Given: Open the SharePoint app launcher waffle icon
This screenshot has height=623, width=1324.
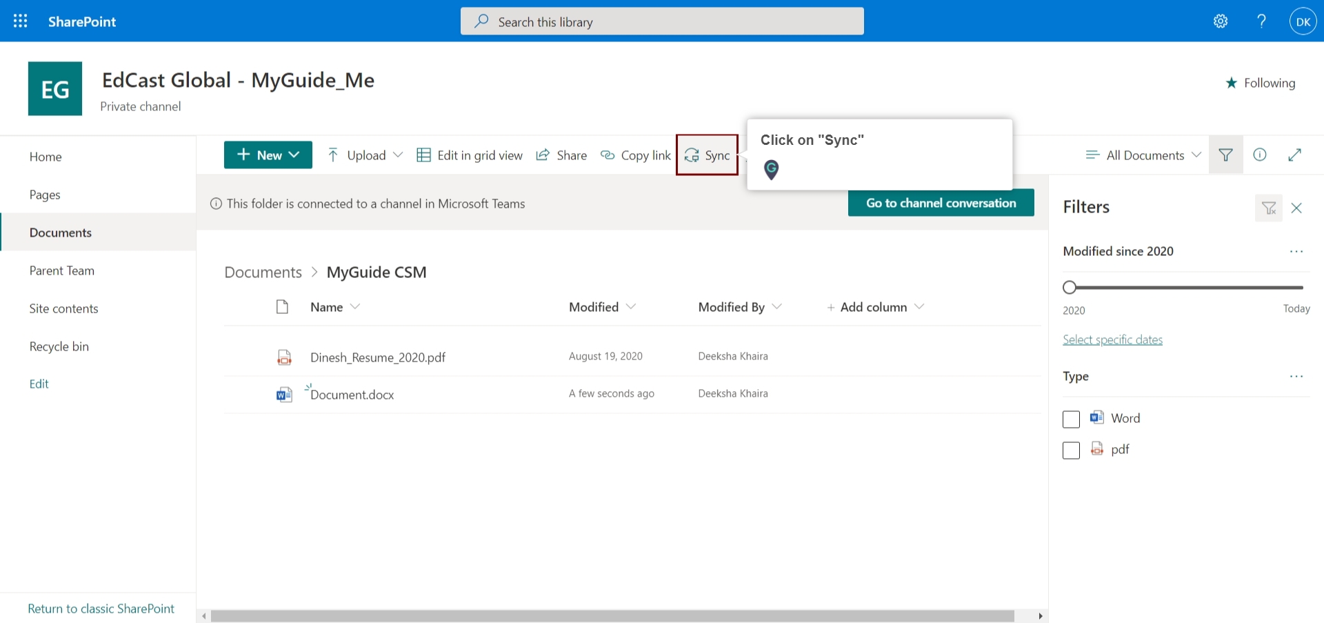Looking at the screenshot, I should point(20,21).
